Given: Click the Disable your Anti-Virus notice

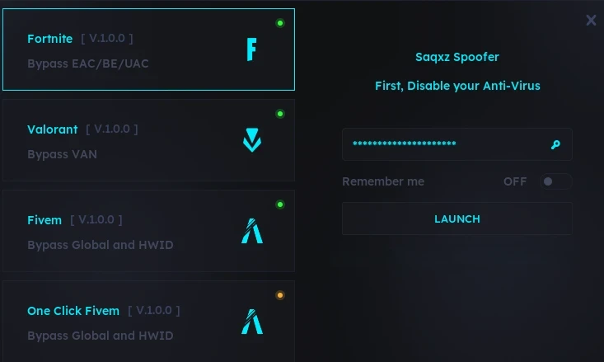Looking at the screenshot, I should tap(457, 86).
